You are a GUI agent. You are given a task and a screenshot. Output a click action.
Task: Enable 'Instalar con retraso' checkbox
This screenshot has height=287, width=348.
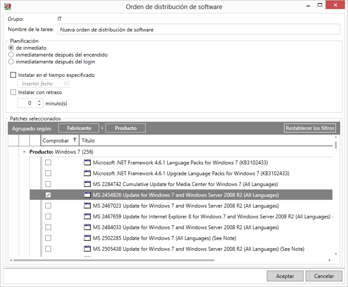point(13,92)
